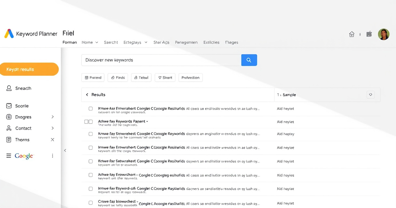Click the Sample column header
The height and width of the screenshot is (208, 396).
click(x=289, y=95)
